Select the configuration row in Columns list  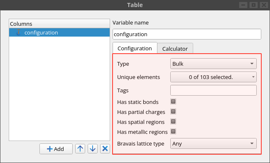pos(59,32)
